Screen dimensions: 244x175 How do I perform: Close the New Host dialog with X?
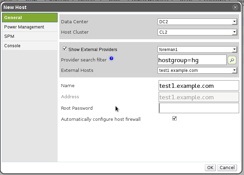236,7
